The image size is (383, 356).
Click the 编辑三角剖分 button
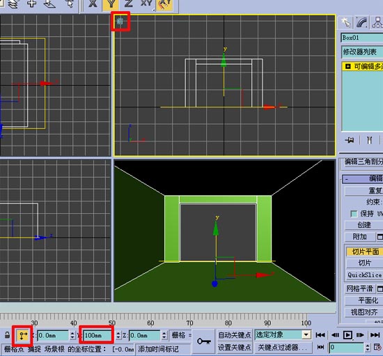coord(364,162)
